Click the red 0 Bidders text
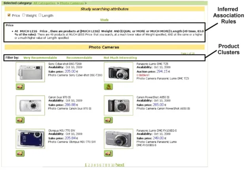This screenshot has height=170, width=245. coord(143,75)
